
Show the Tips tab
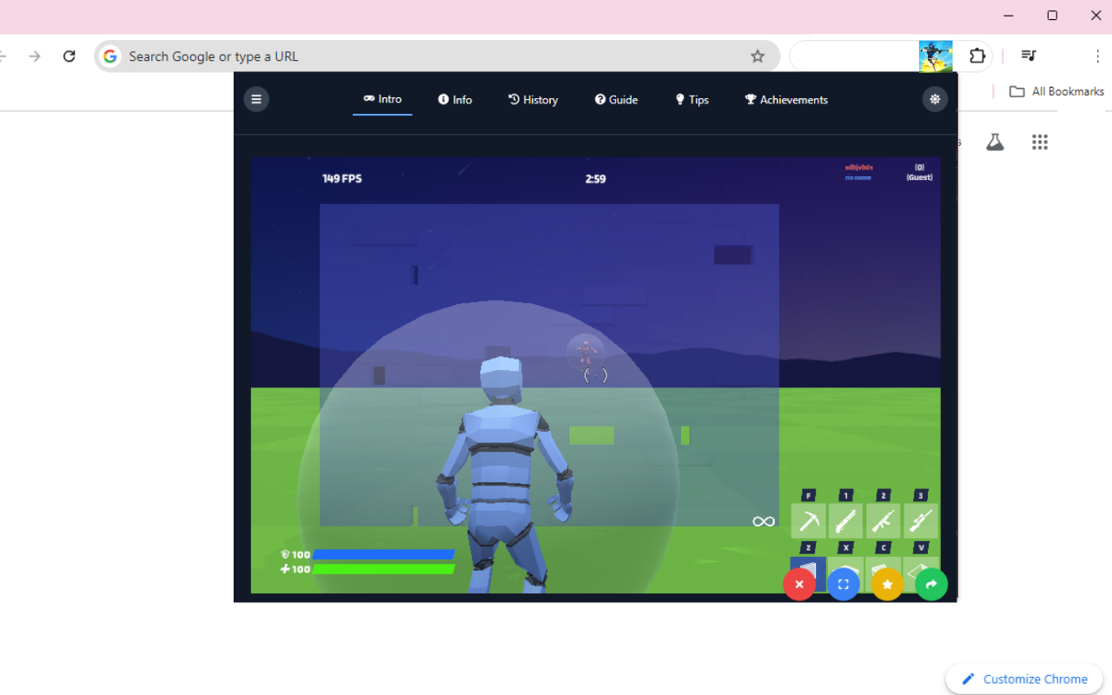(x=692, y=100)
